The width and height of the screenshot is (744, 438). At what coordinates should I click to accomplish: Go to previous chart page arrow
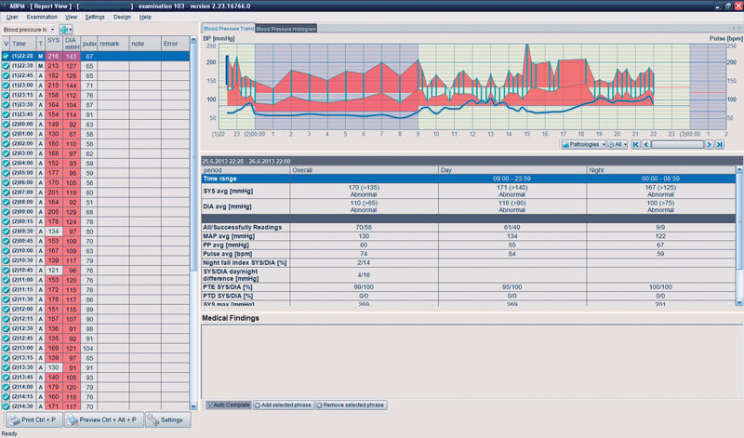[645, 145]
